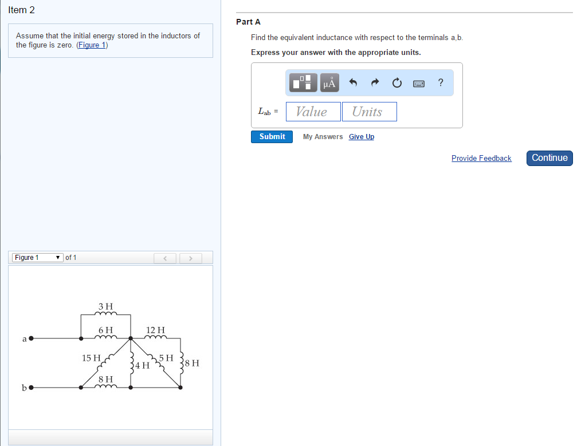Click the redo arrow icon
The height and width of the screenshot is (446, 581).
(x=375, y=82)
